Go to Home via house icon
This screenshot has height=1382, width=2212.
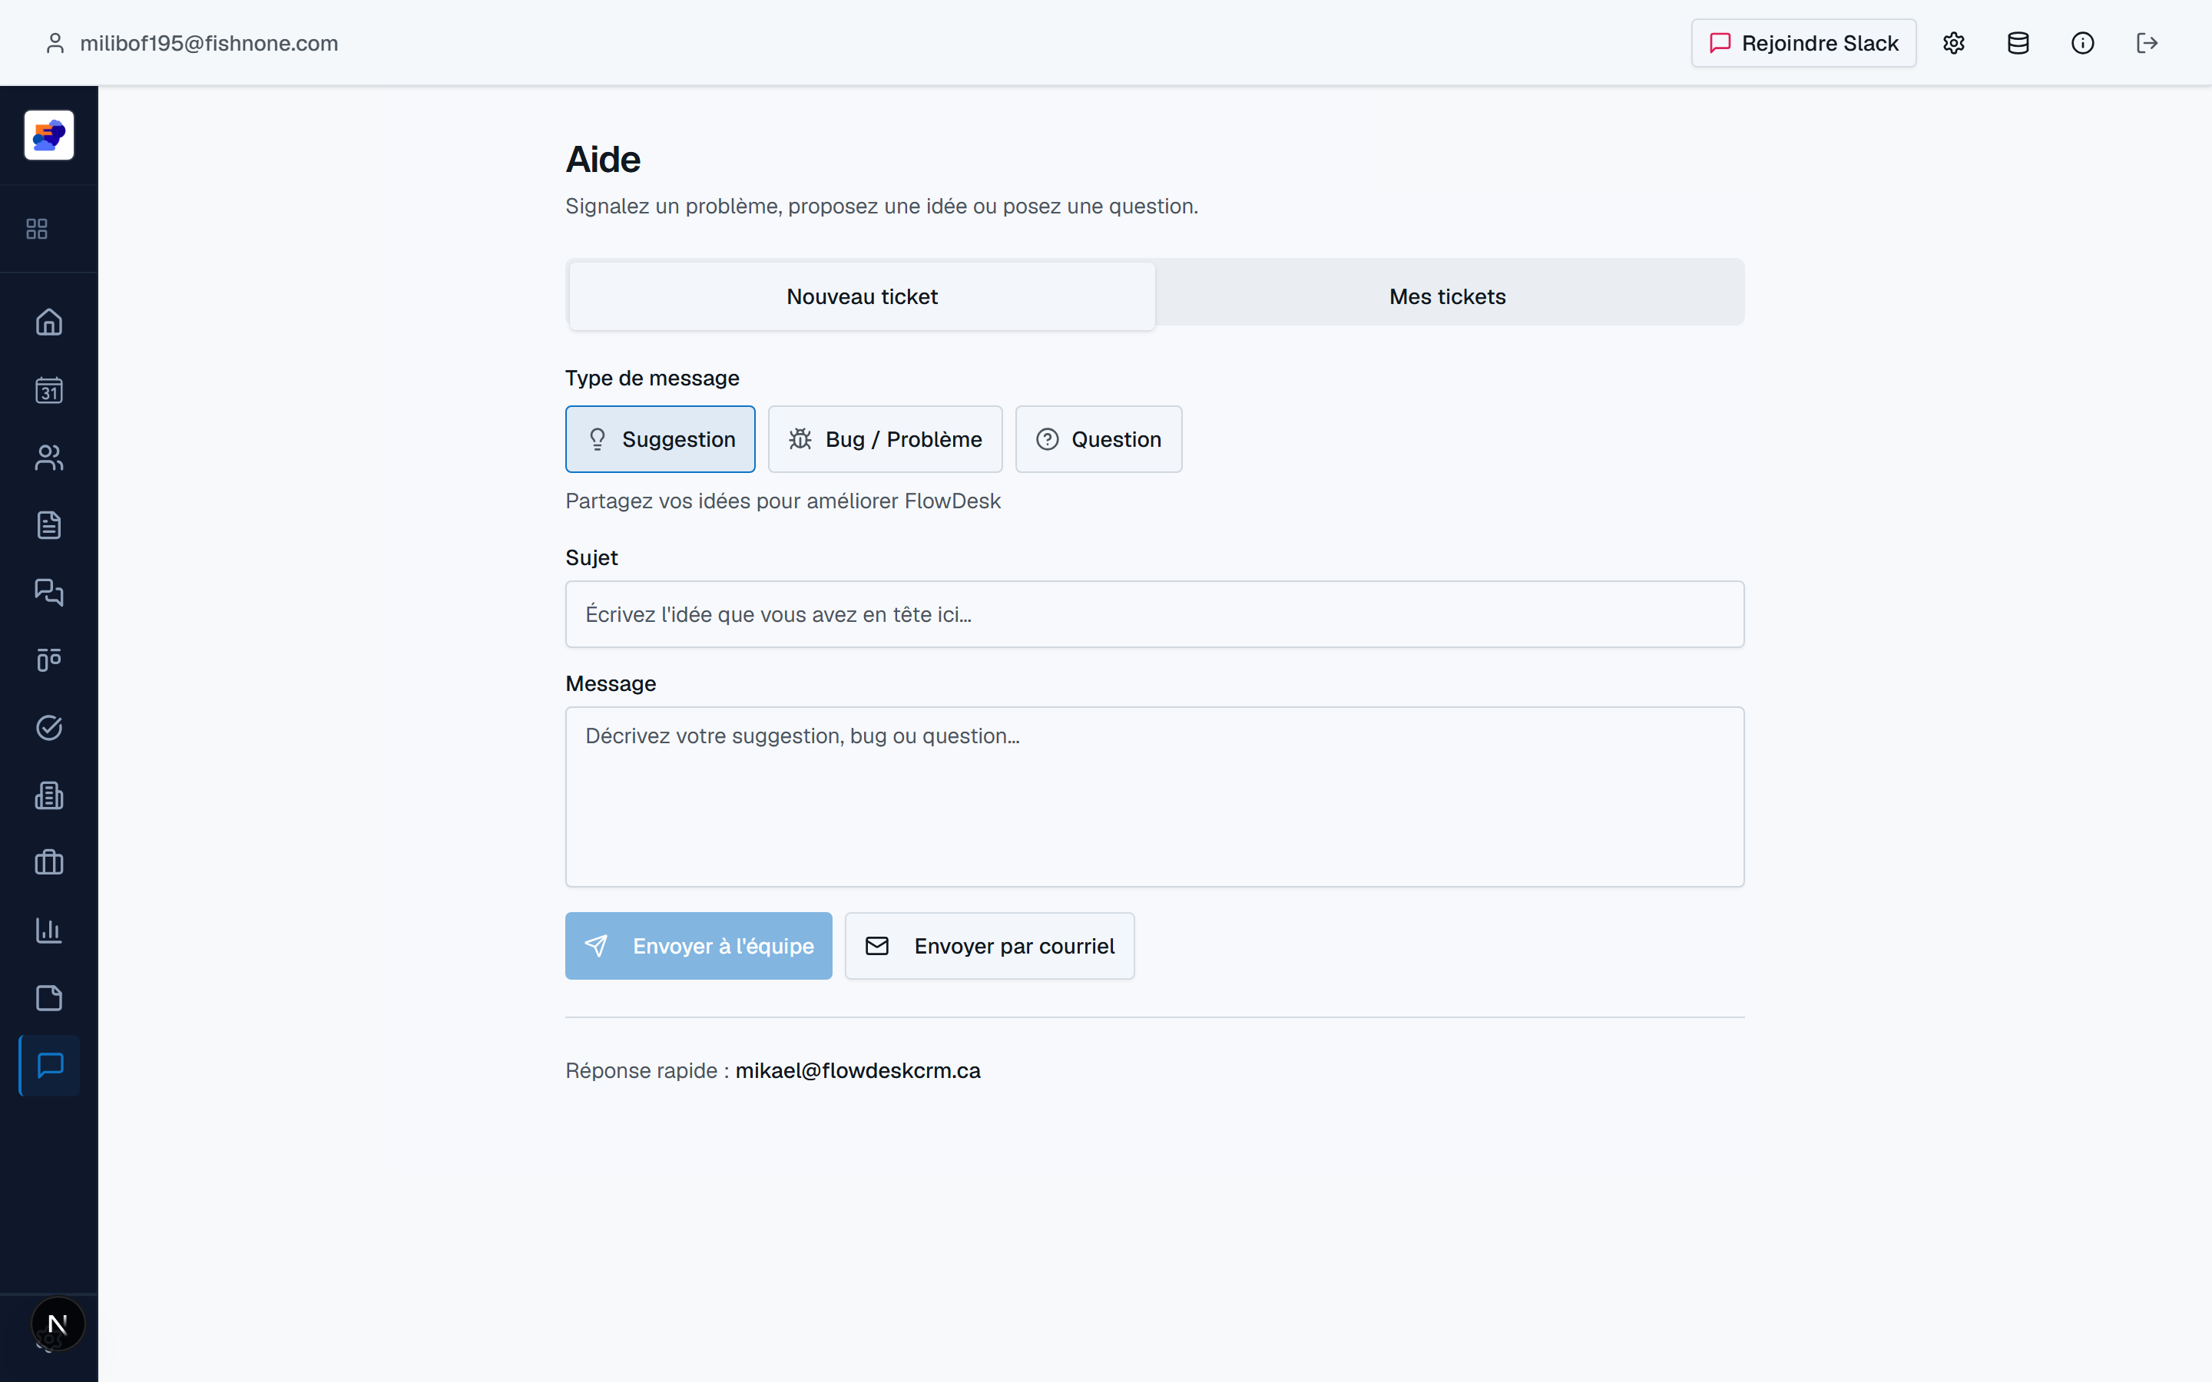pyautogui.click(x=49, y=322)
